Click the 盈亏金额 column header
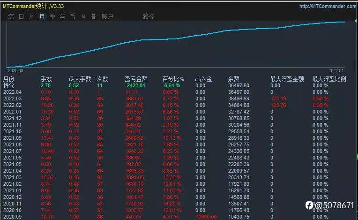358x220 pixels. point(136,79)
